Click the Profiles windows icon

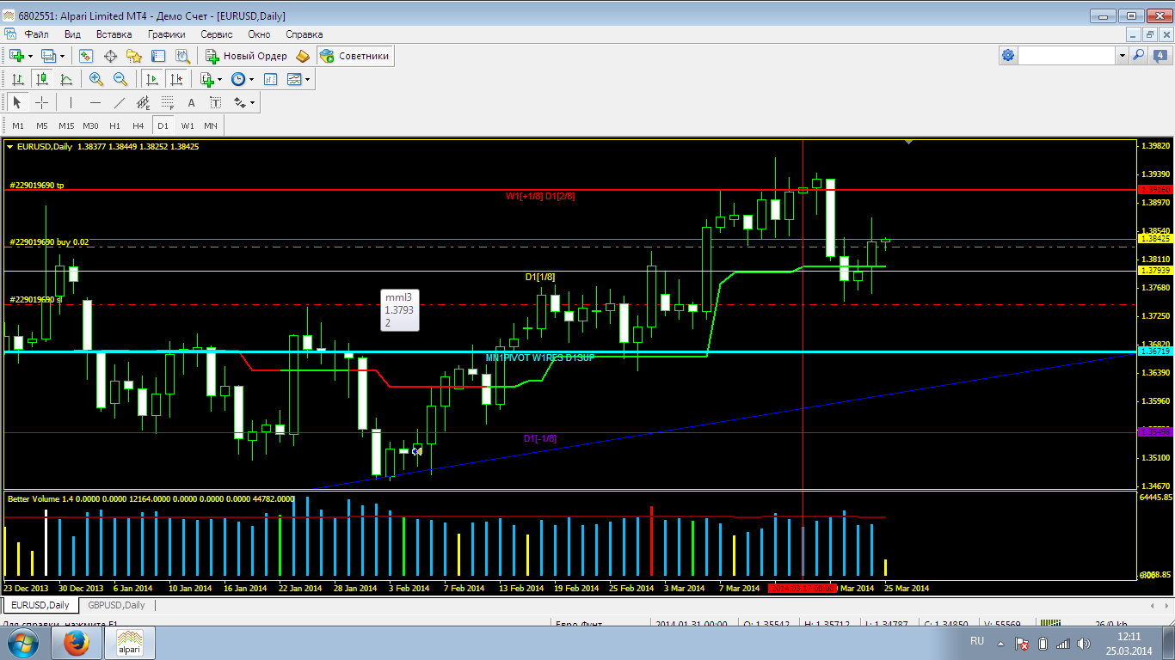pyautogui.click(x=48, y=56)
